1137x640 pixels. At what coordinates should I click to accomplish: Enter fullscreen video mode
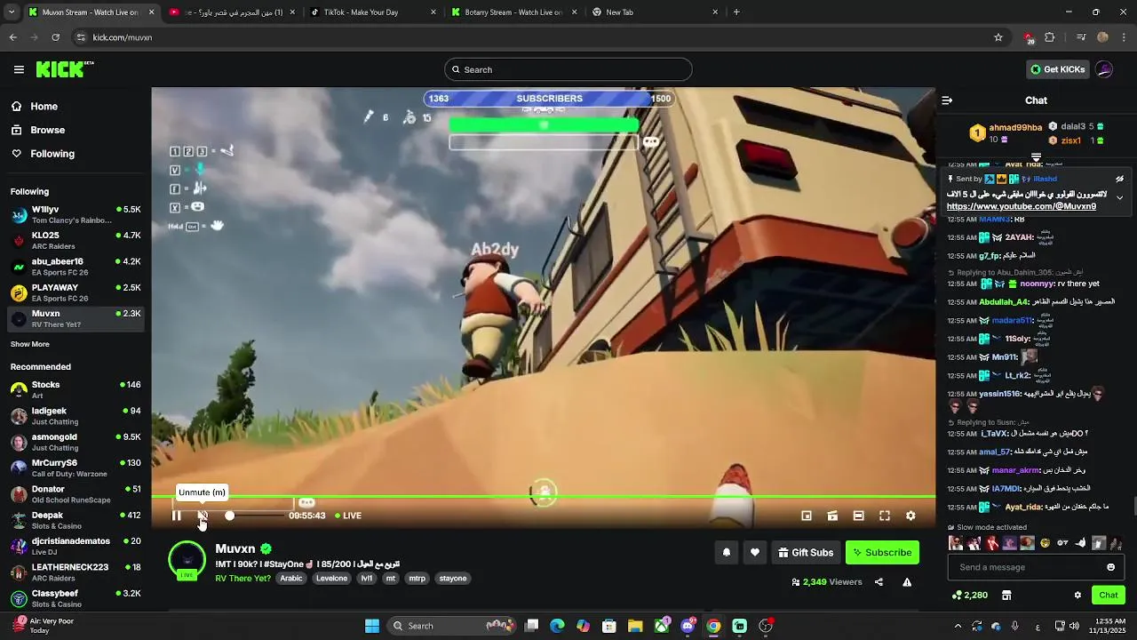coord(885,516)
